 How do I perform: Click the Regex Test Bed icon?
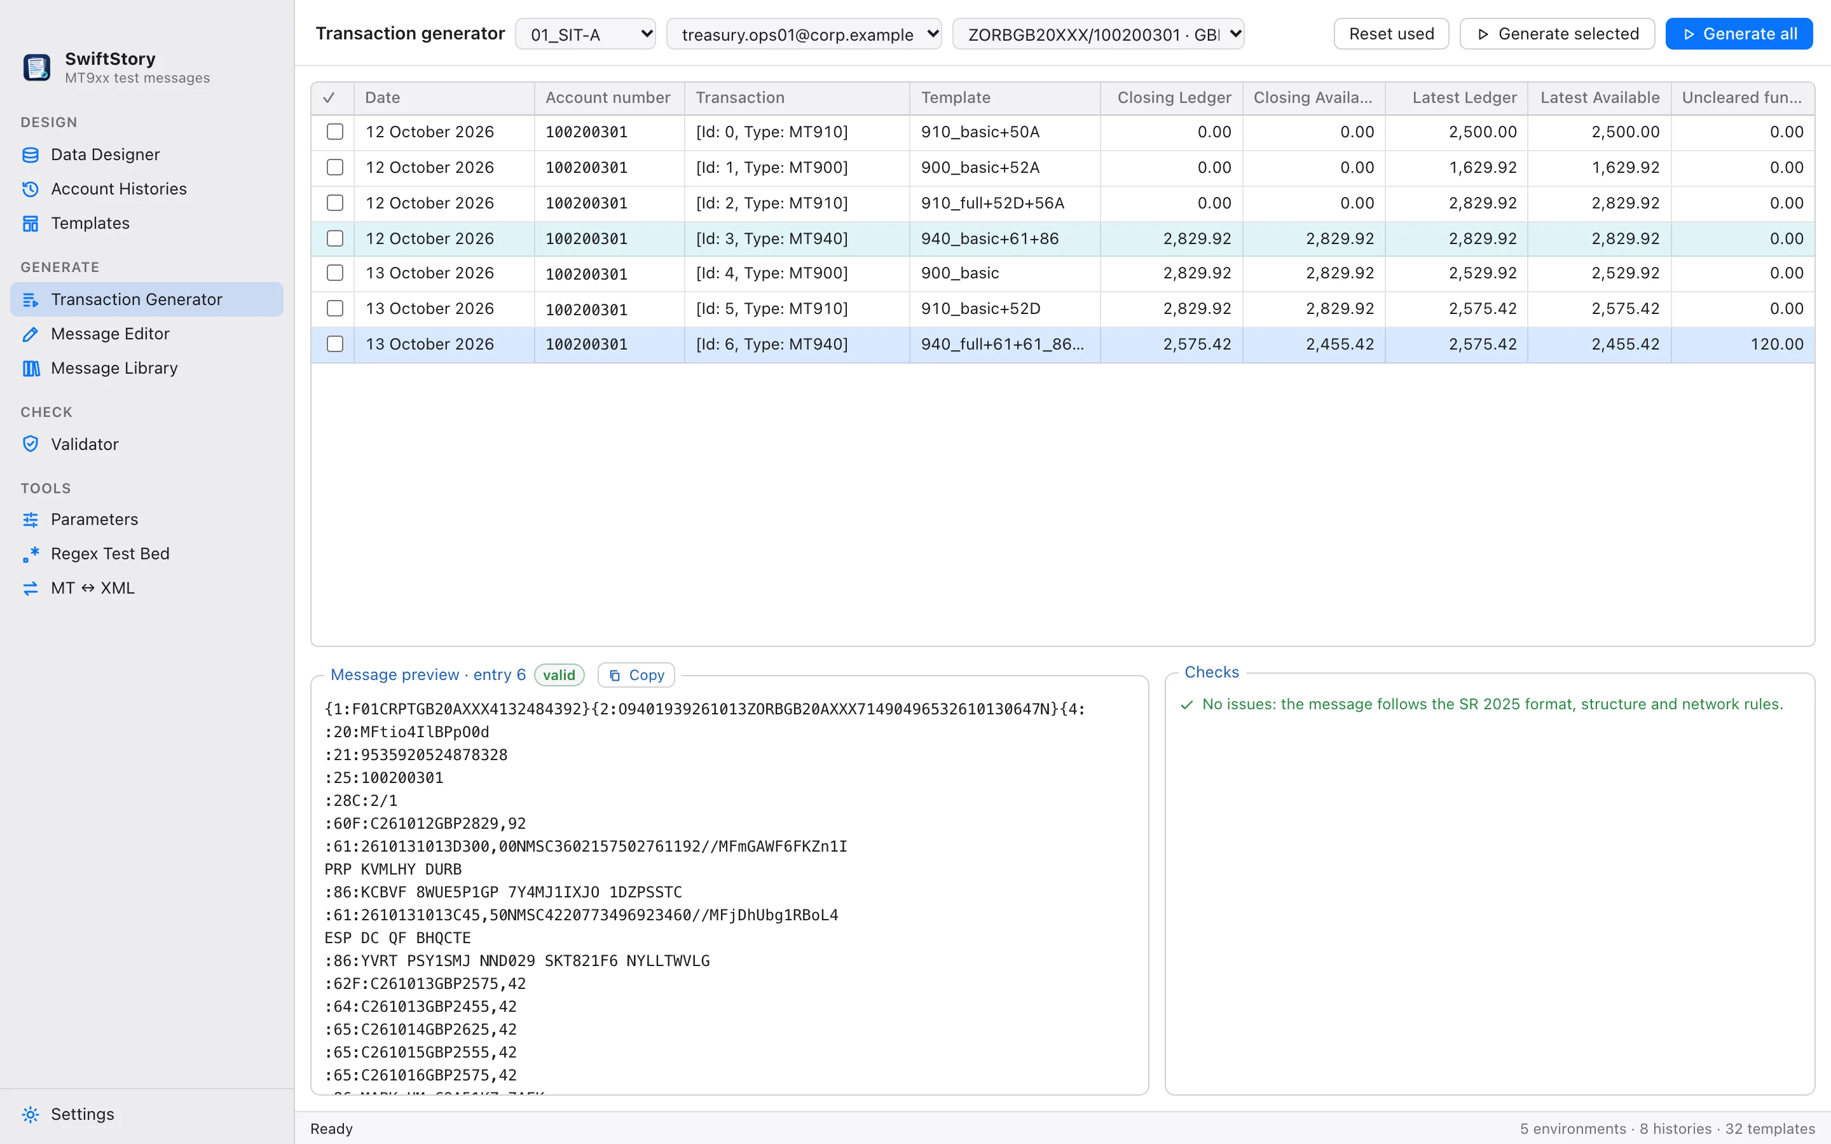(31, 554)
